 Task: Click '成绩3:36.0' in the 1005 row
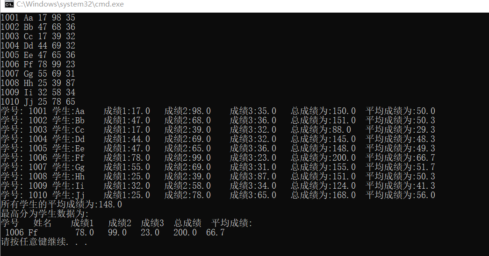coord(253,149)
